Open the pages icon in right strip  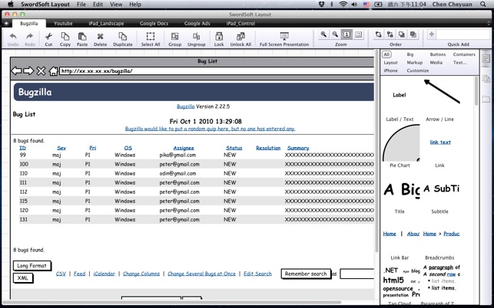tap(486, 79)
